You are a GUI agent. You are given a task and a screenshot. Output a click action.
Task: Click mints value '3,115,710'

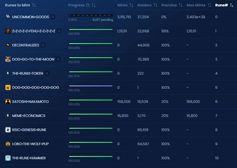(x=124, y=17)
